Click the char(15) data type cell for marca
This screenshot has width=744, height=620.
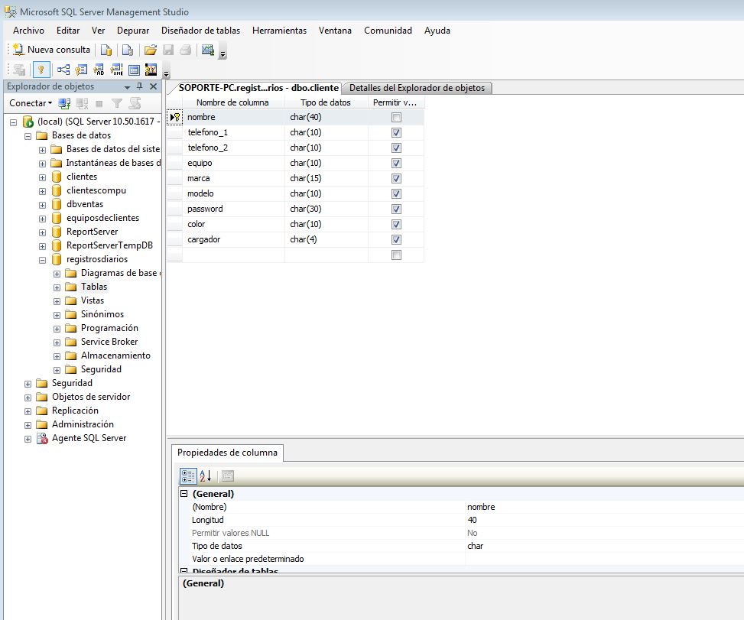tap(326, 178)
